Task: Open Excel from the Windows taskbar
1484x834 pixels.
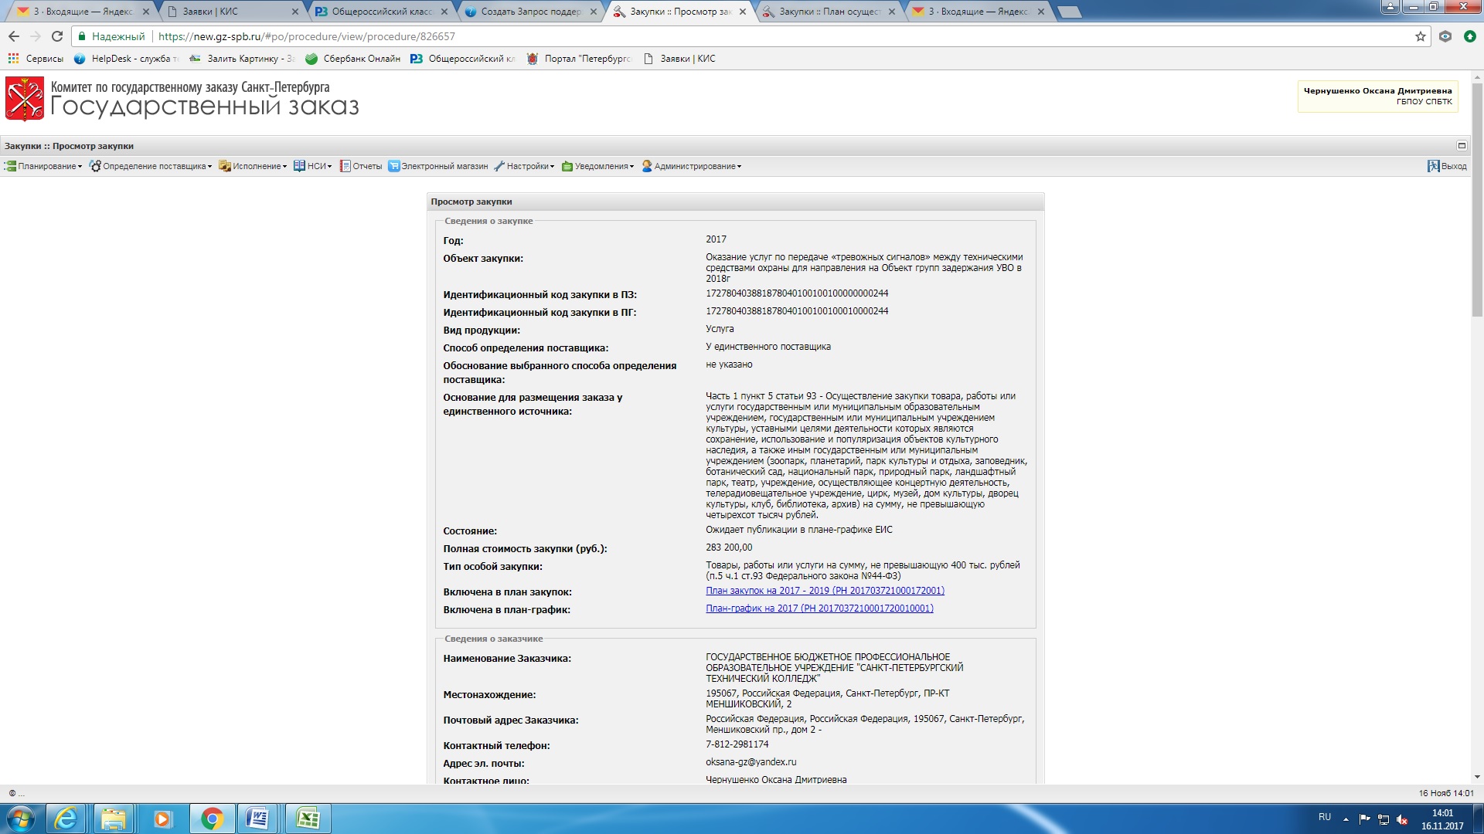Action: tap(308, 819)
